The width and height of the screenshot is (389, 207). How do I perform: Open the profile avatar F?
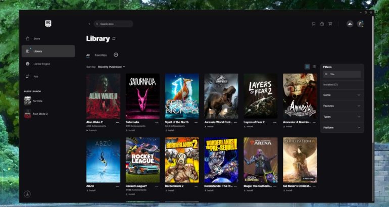[360, 24]
